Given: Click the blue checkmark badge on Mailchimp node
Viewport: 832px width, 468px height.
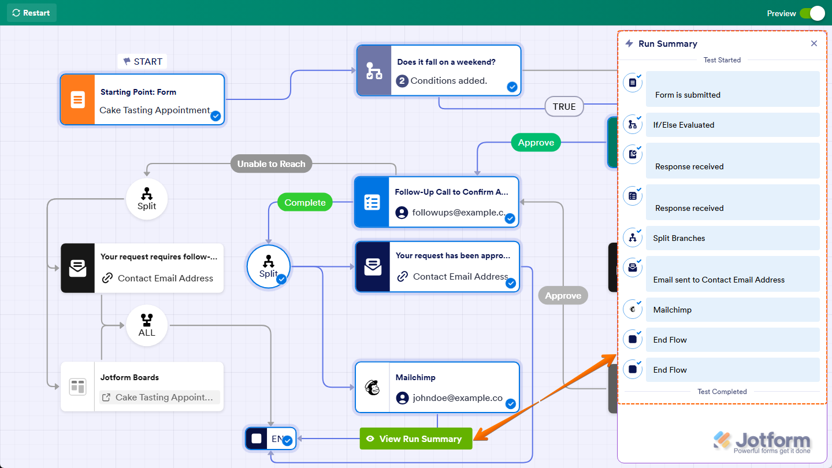Looking at the screenshot, I should [510, 404].
